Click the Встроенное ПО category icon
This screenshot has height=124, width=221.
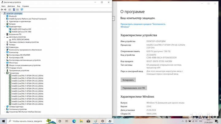[x=7, y=34]
